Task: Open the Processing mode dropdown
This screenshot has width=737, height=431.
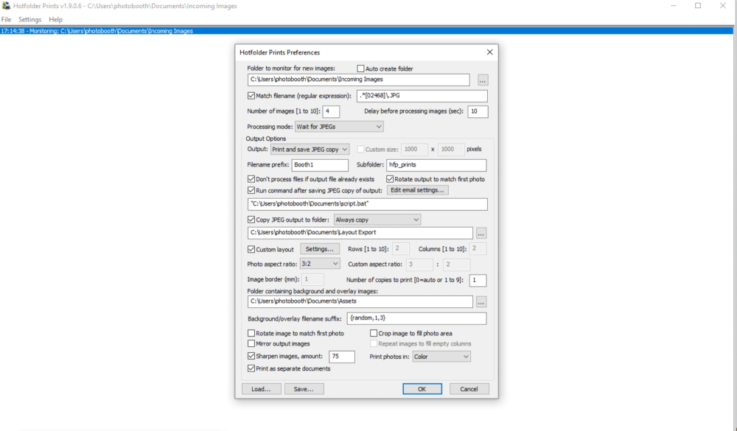Action: pos(339,127)
